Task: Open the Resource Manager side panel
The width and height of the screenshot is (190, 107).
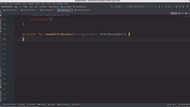Action: click(1, 25)
